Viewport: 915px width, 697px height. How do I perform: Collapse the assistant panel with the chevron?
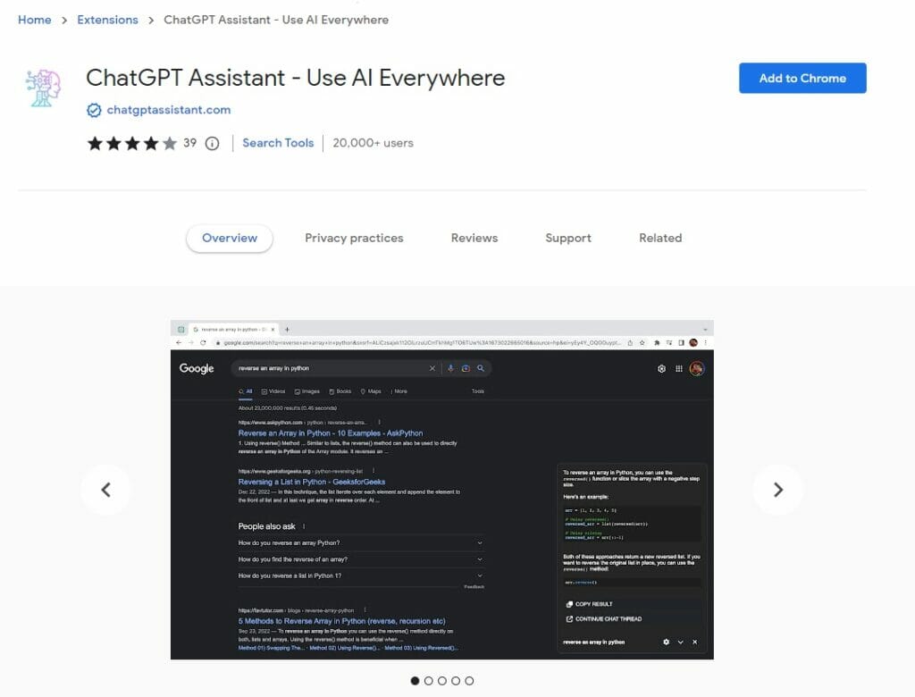coord(680,642)
